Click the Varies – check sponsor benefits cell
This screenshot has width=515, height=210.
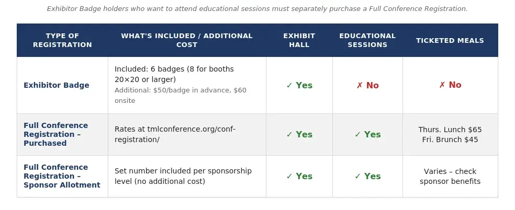(450, 176)
